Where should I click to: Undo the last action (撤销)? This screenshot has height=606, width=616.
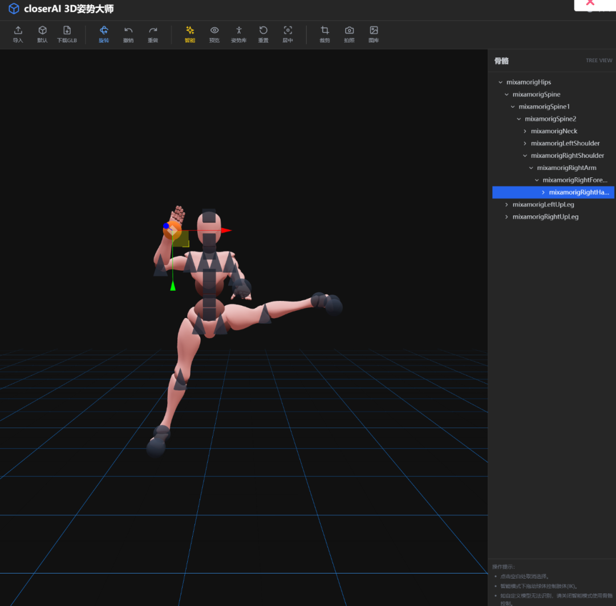(128, 34)
